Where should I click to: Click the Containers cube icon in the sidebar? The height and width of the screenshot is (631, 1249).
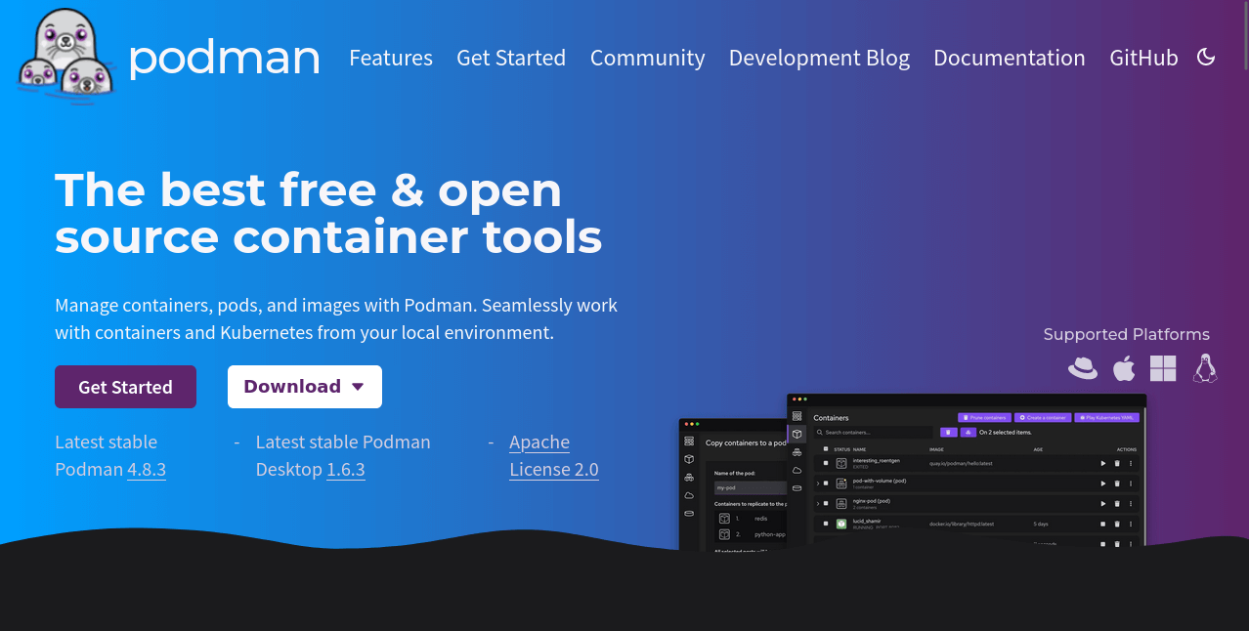(798, 433)
